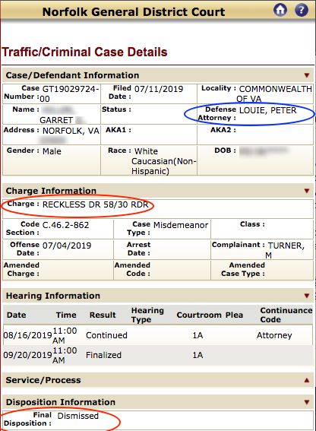Viewport: 316px width, 431px height.
Task: Select the 08/16/2019 hearing row
Action: point(158,335)
